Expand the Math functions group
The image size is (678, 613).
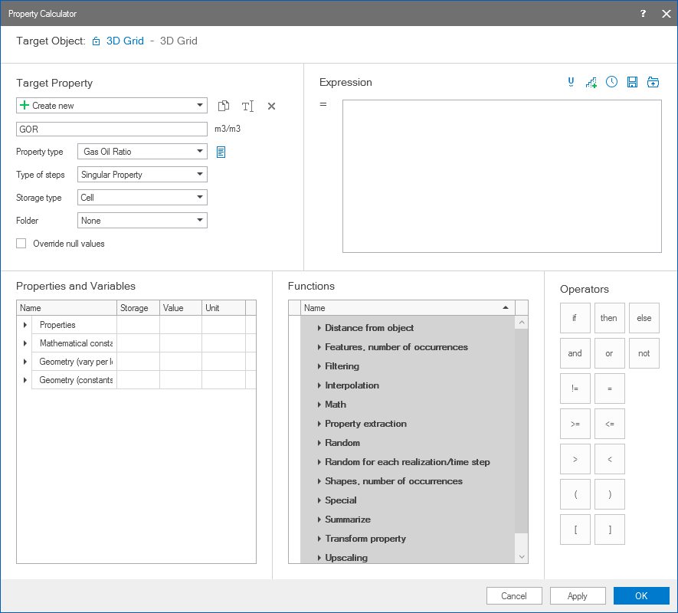(x=319, y=405)
